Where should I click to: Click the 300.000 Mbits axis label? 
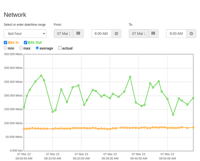(x=13, y=68)
